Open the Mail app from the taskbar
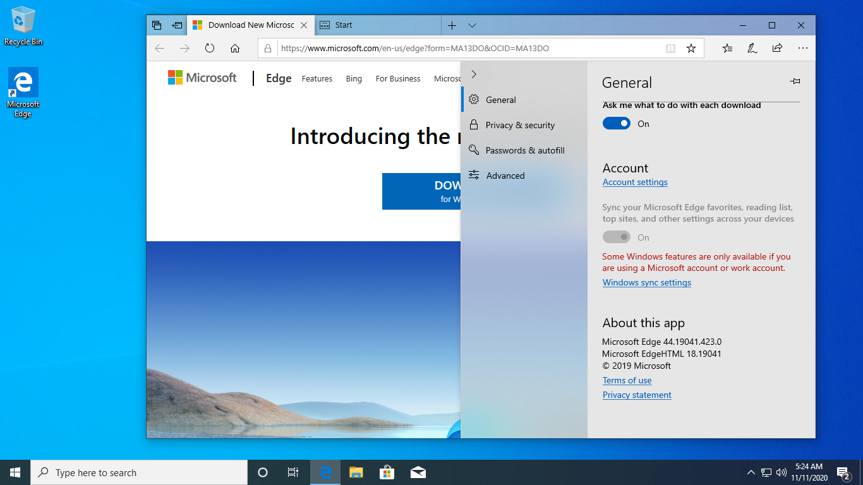Screen dimensions: 863x485 [x=418, y=472]
